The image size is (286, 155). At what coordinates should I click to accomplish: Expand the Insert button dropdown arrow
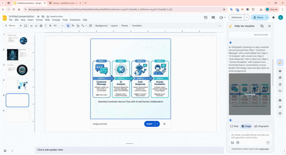[x=158, y=124]
